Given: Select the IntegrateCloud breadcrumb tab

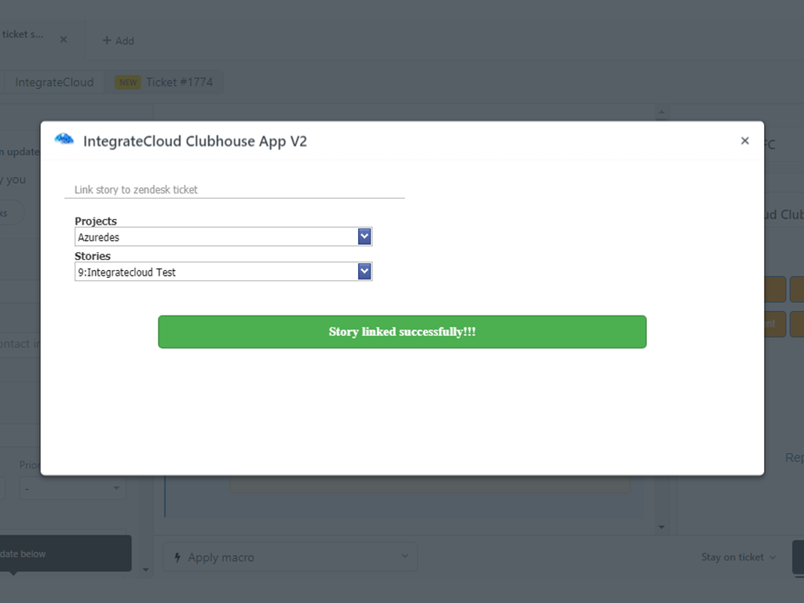Looking at the screenshot, I should coord(54,82).
